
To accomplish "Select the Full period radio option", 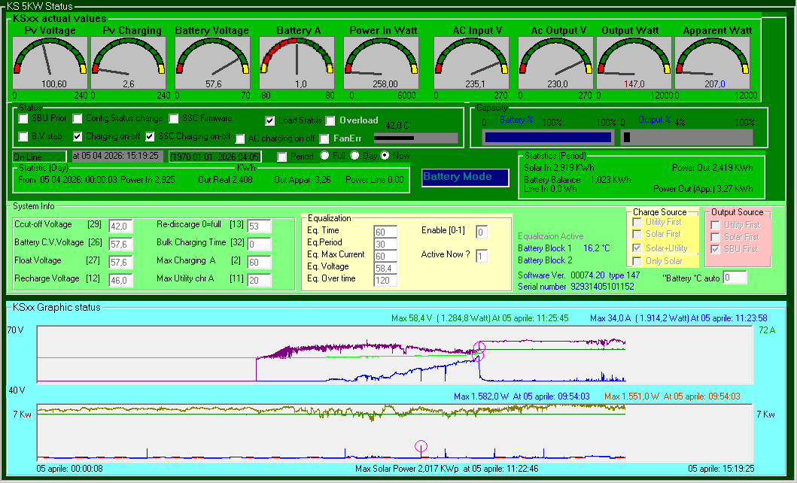I will [325, 156].
